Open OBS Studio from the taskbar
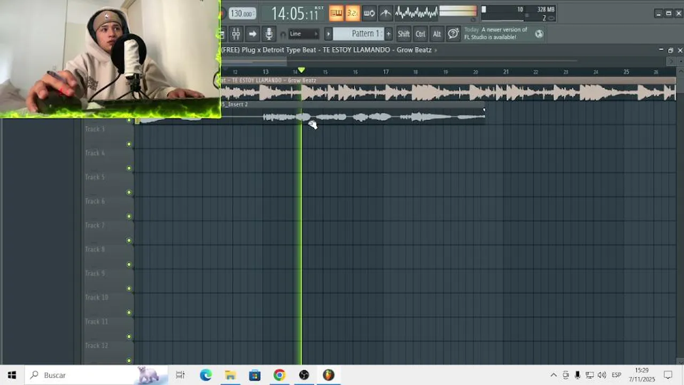The width and height of the screenshot is (684, 385). click(x=304, y=375)
